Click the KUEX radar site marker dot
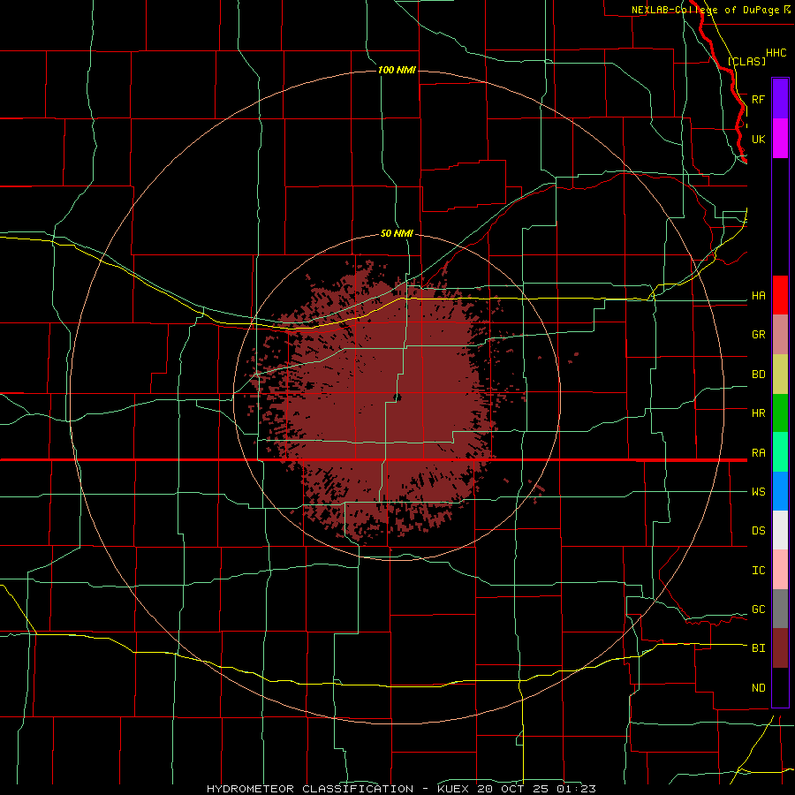 (397, 397)
